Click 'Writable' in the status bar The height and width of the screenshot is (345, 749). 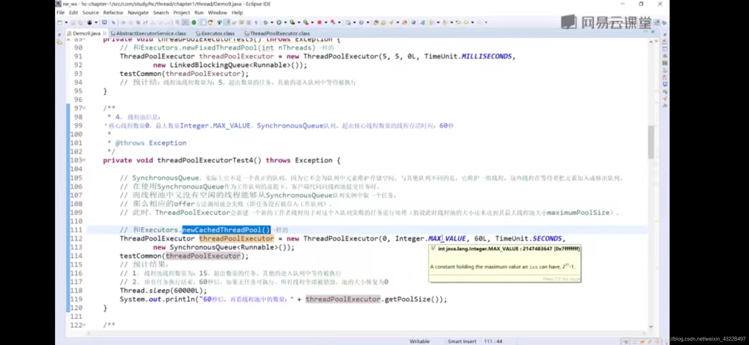pyautogui.click(x=419, y=341)
